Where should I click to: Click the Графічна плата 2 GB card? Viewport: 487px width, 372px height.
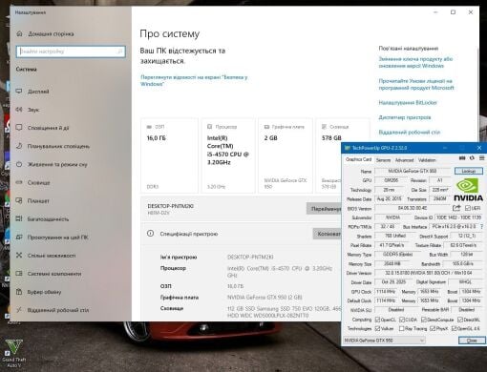tap(286, 155)
